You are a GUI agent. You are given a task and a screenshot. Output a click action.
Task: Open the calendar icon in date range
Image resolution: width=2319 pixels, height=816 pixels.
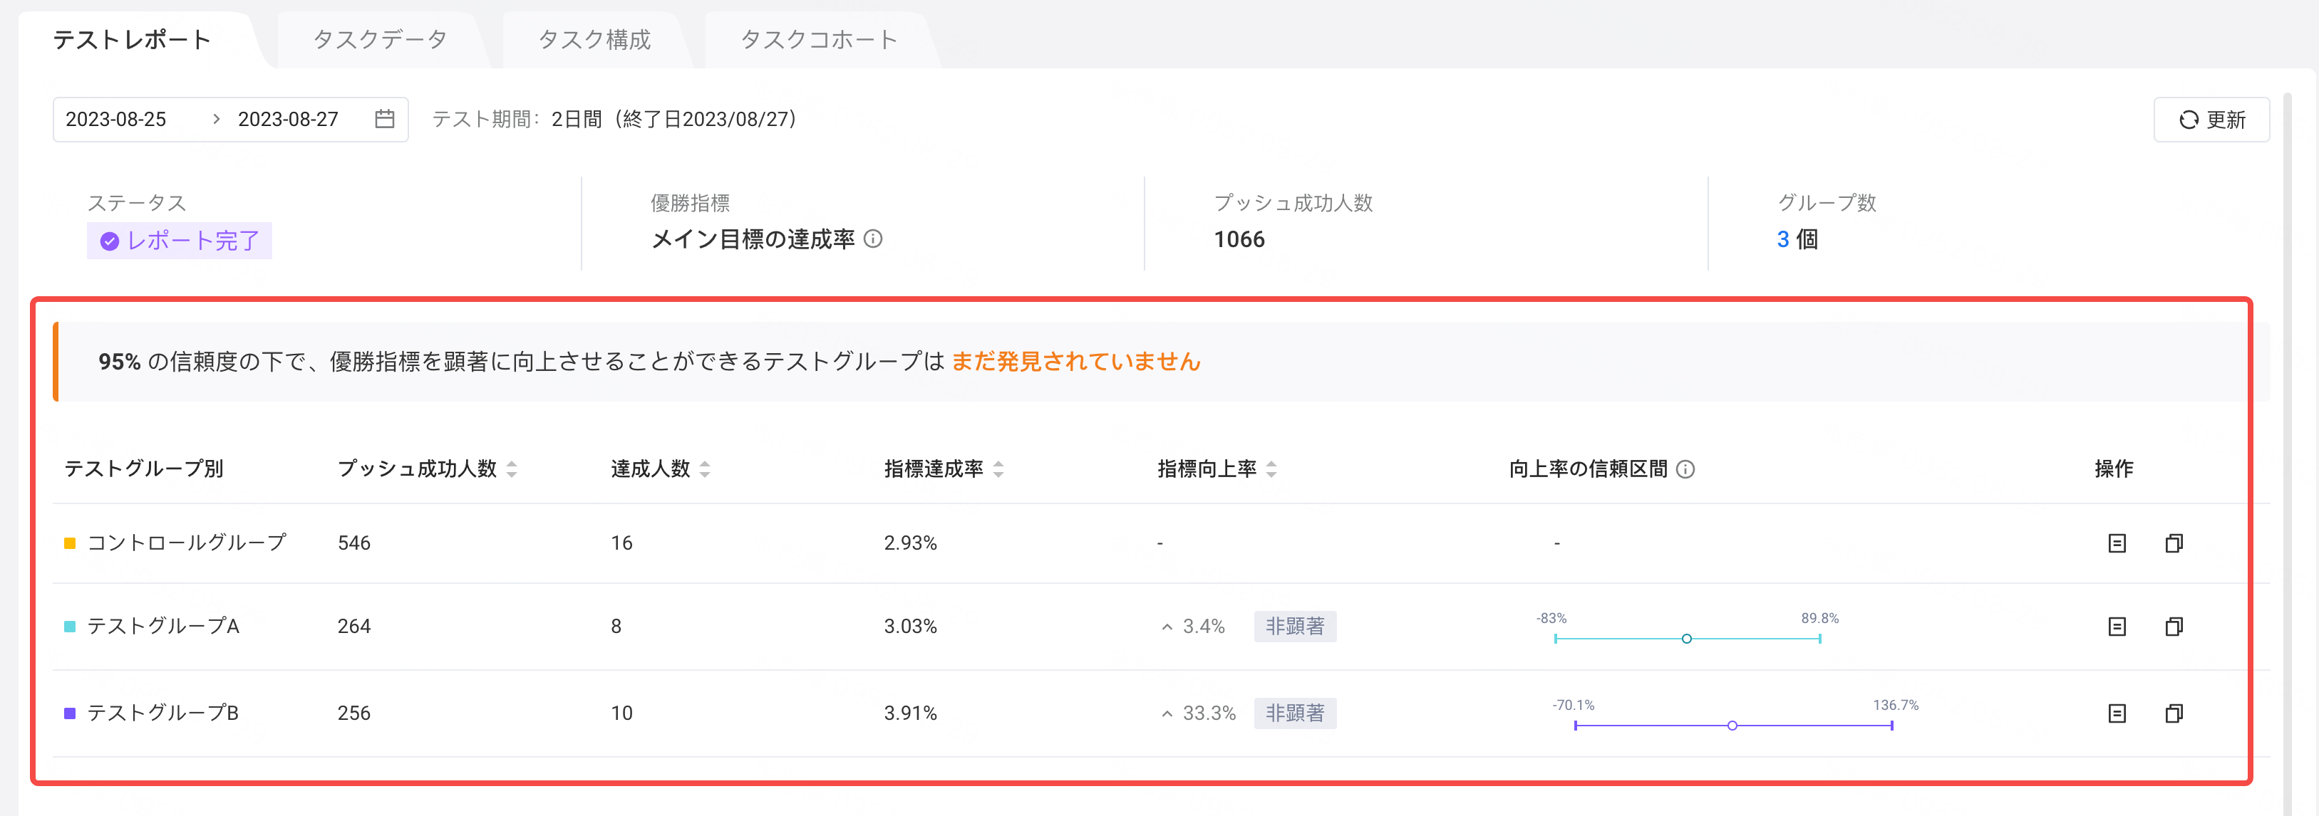coord(384,119)
